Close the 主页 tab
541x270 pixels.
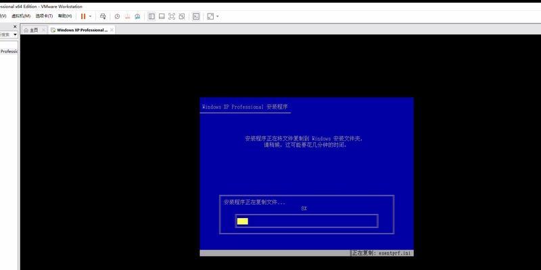pyautogui.click(x=43, y=30)
